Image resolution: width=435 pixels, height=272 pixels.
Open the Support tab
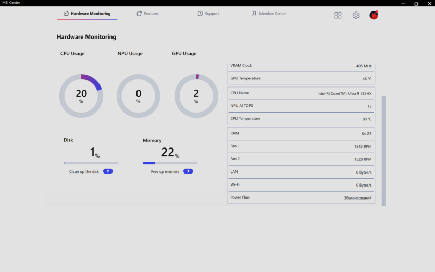click(x=208, y=14)
